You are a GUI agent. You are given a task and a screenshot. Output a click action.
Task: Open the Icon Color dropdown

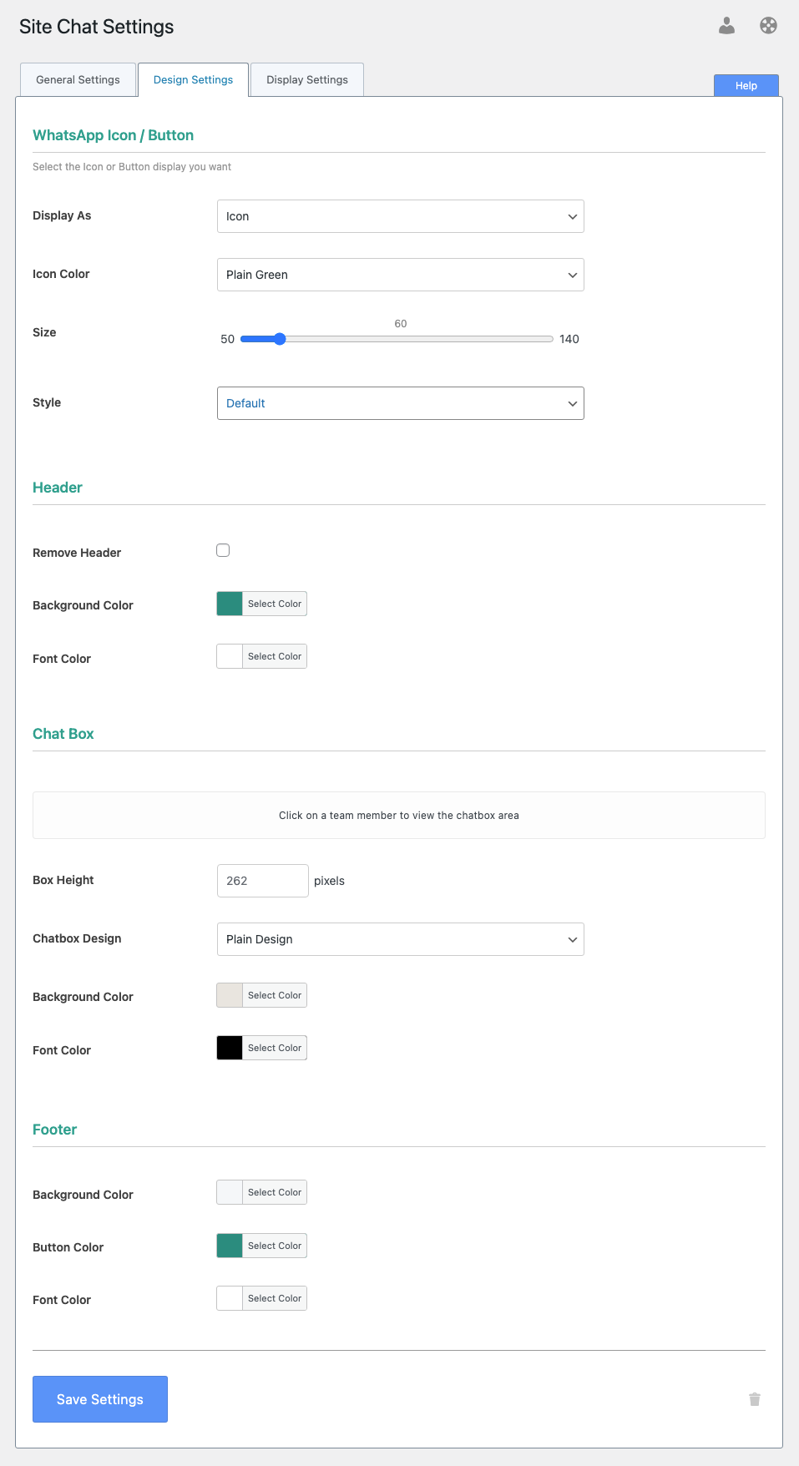pyautogui.click(x=401, y=275)
